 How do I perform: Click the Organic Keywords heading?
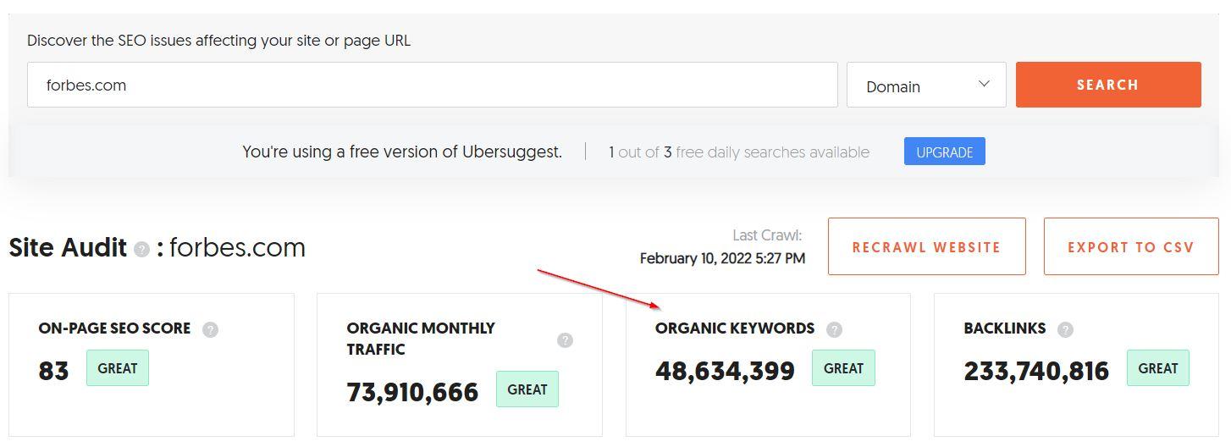735,328
